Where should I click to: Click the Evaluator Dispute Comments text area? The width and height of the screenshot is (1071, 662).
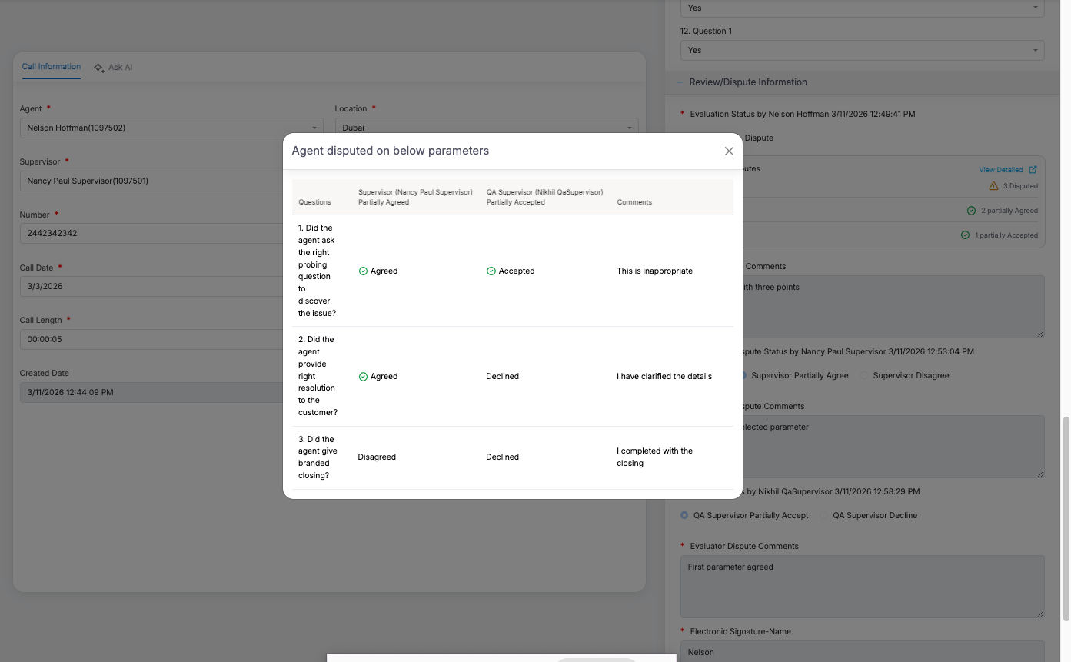coord(862,587)
